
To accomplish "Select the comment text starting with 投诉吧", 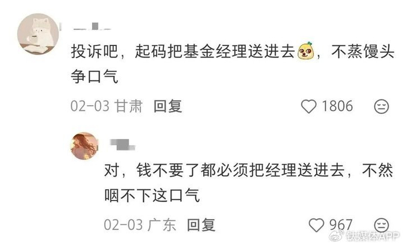I will click(233, 64).
